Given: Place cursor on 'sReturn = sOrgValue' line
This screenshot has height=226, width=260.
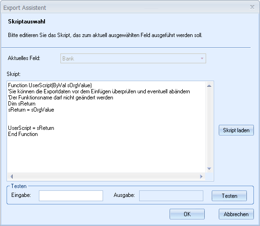Looking at the screenshot, I should [31, 110].
